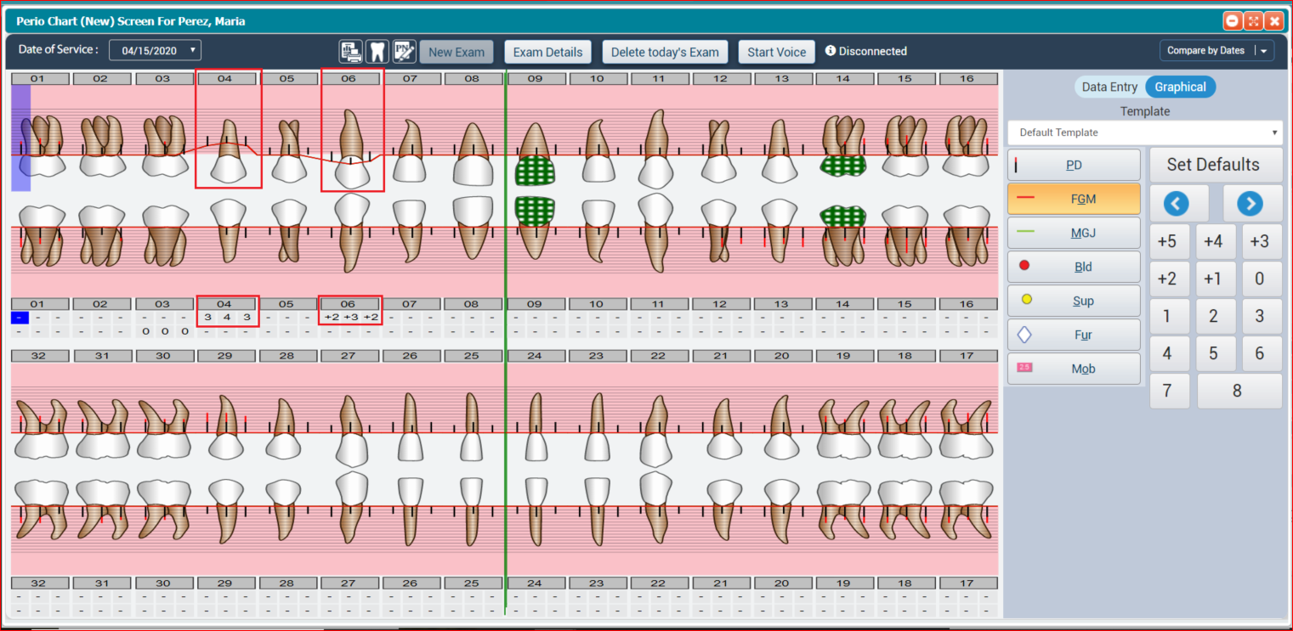Open the tooth chart icon in toolbar

point(377,51)
